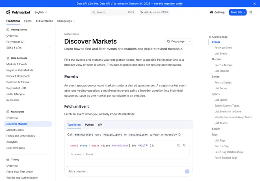Copy the fetchEvent code snippet
The width and height of the screenshot is (260, 181).
coord(178,146)
